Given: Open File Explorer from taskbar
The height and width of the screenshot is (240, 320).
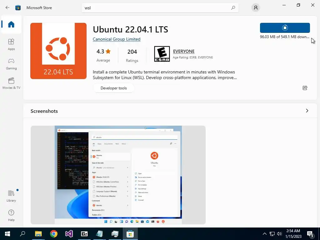Looking at the screenshot, I should [38, 234].
